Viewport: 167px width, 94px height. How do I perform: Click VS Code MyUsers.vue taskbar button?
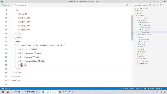click(x=49, y=92)
